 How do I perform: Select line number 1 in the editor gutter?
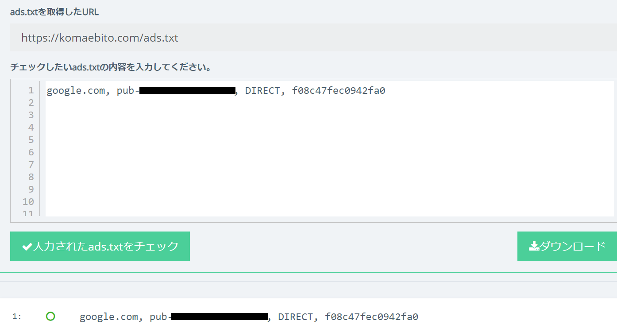(31, 90)
